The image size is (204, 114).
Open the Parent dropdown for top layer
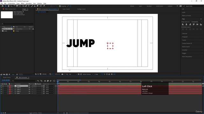50,86
